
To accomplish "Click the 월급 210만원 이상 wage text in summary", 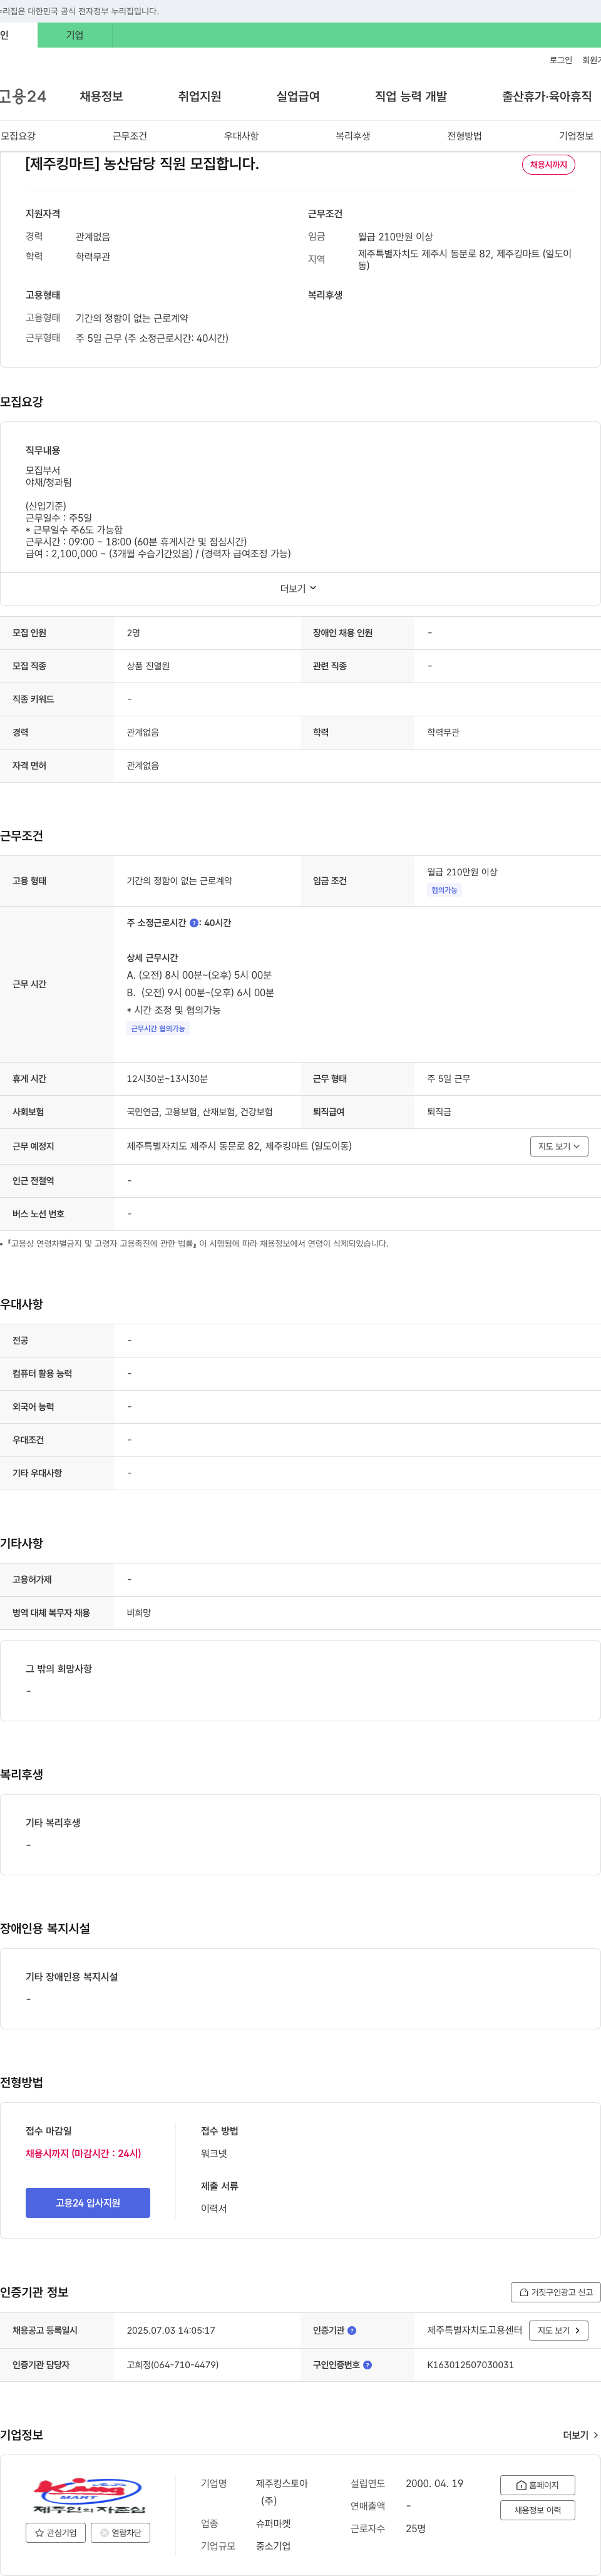I will point(395,237).
